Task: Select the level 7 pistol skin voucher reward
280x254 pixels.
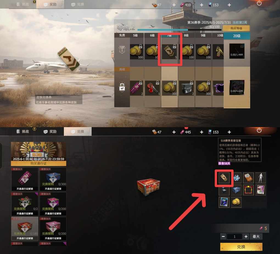Action: tap(169, 52)
